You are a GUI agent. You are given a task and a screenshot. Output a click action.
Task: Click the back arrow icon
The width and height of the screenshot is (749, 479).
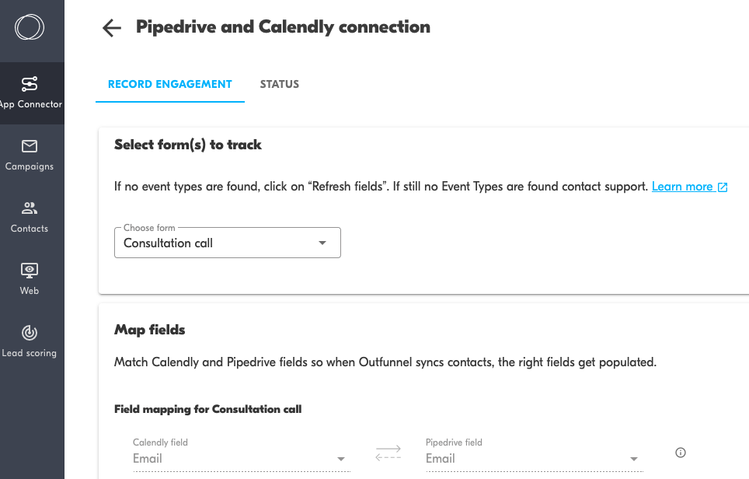[x=112, y=28]
